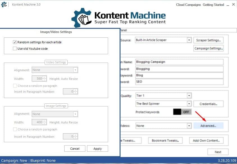Click Add Own Content button

(x=206, y=141)
